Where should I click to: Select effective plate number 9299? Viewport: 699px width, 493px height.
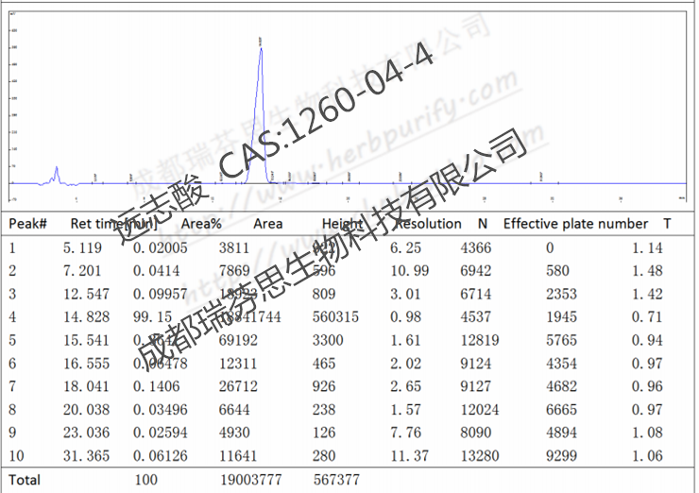coord(557,456)
